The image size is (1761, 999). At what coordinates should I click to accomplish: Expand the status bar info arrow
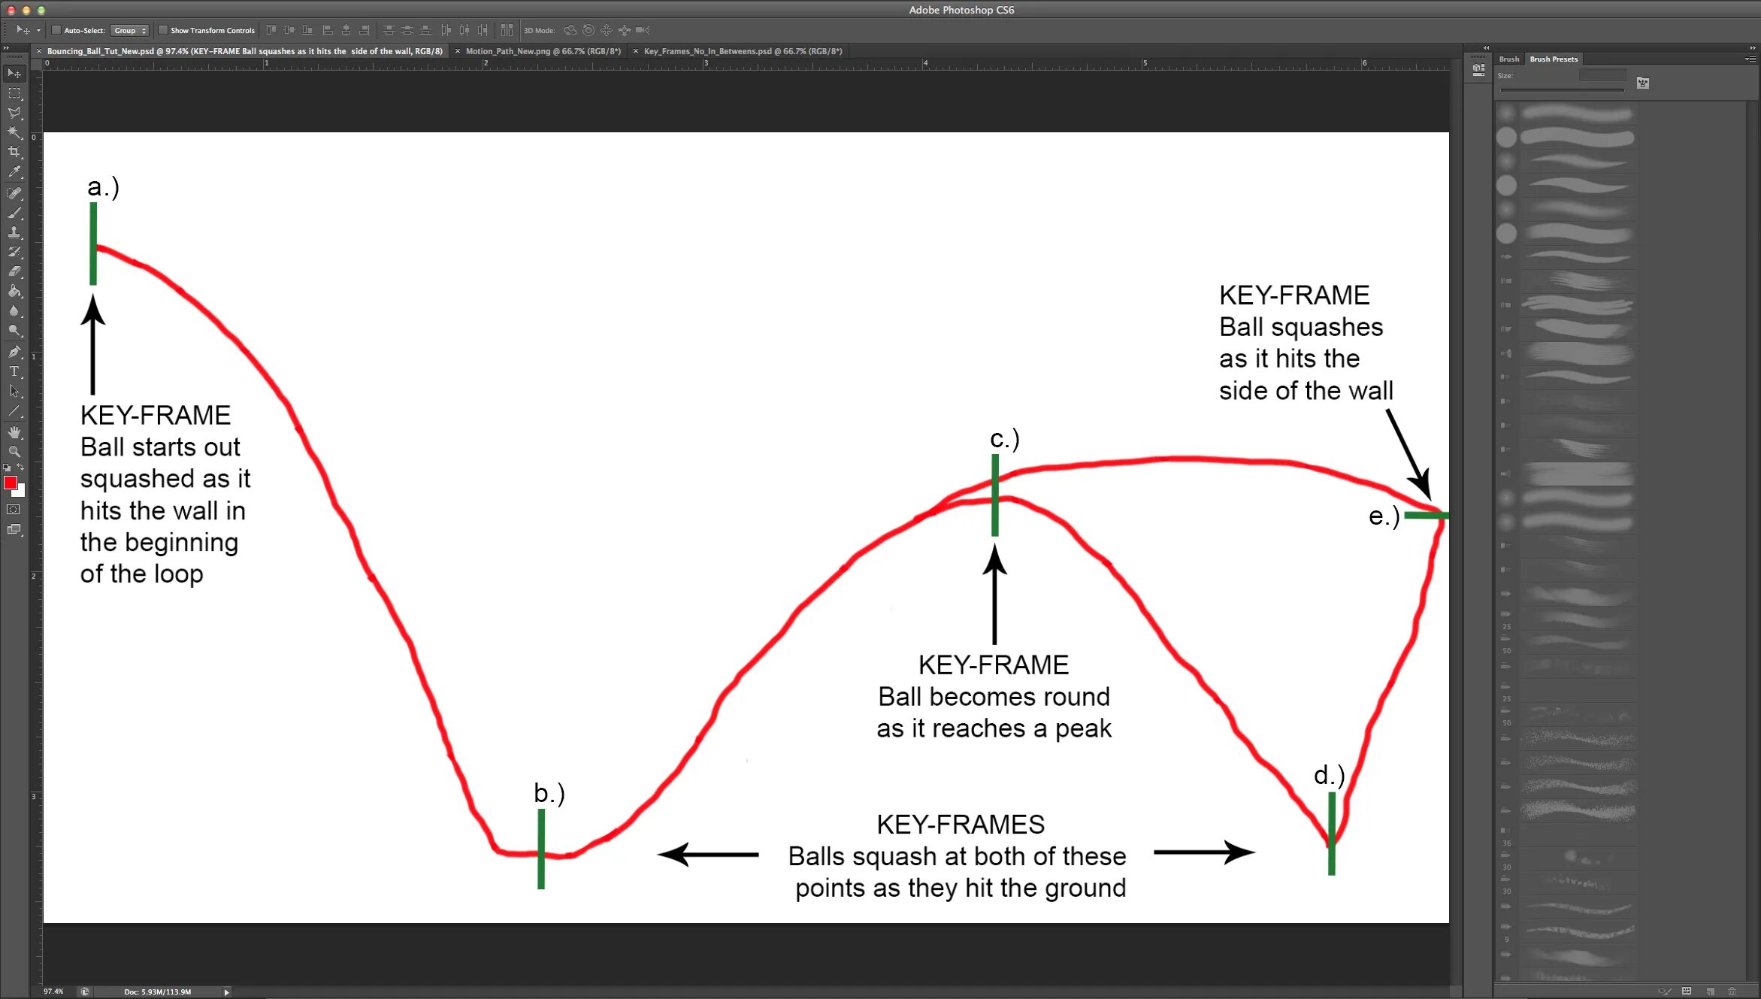click(x=226, y=992)
